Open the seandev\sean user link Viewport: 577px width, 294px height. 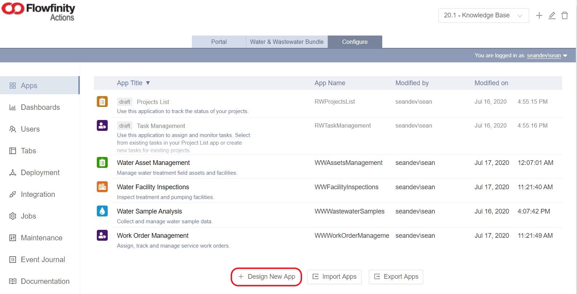coord(544,55)
